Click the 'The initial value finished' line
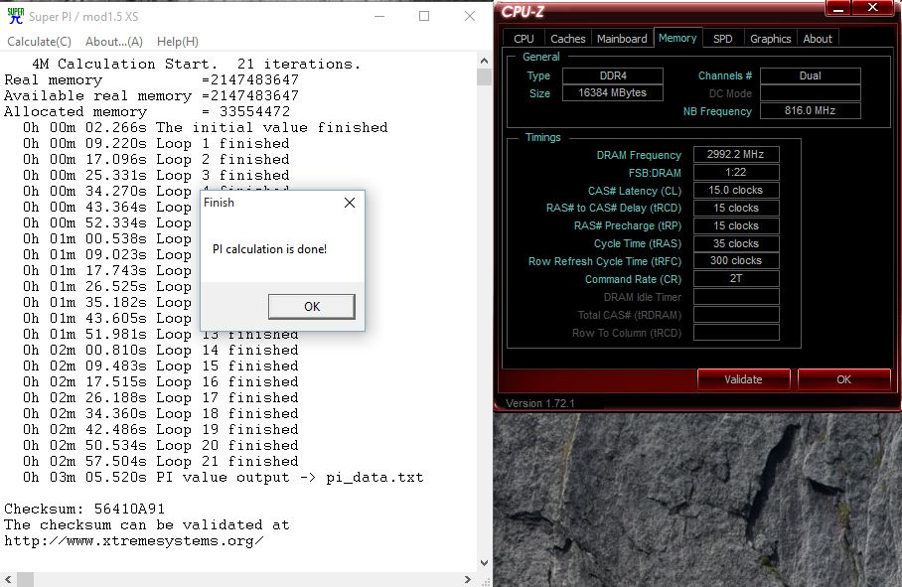The height and width of the screenshot is (587, 902). click(x=206, y=128)
